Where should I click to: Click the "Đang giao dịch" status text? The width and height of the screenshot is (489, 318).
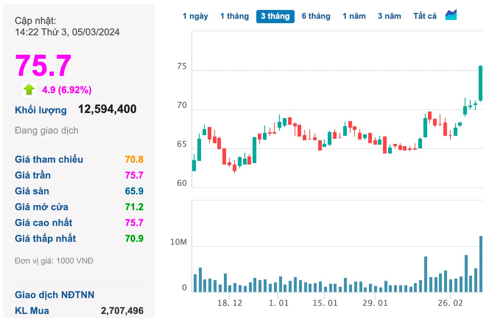click(46, 130)
